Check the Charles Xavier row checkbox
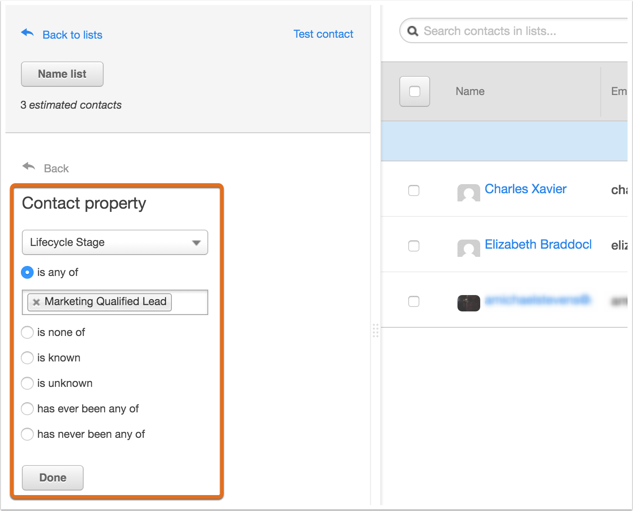The width and height of the screenshot is (633, 511). pos(414,190)
